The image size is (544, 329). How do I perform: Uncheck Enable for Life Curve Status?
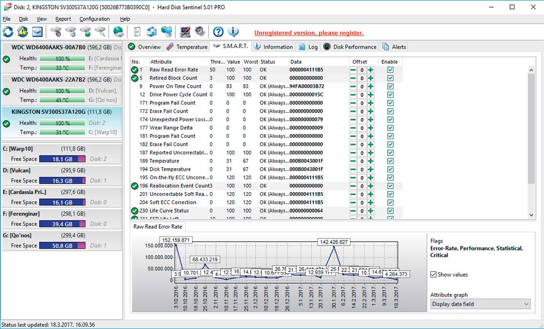click(x=390, y=211)
